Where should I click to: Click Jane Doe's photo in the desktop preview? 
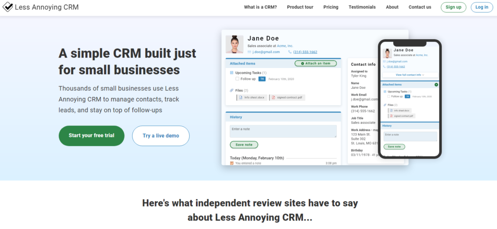click(x=234, y=44)
